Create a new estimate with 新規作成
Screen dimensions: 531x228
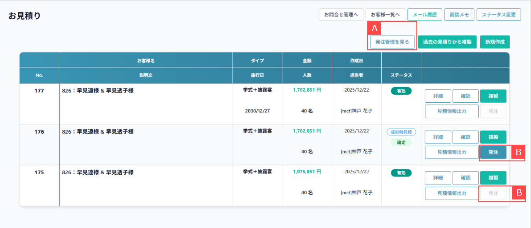point(494,42)
